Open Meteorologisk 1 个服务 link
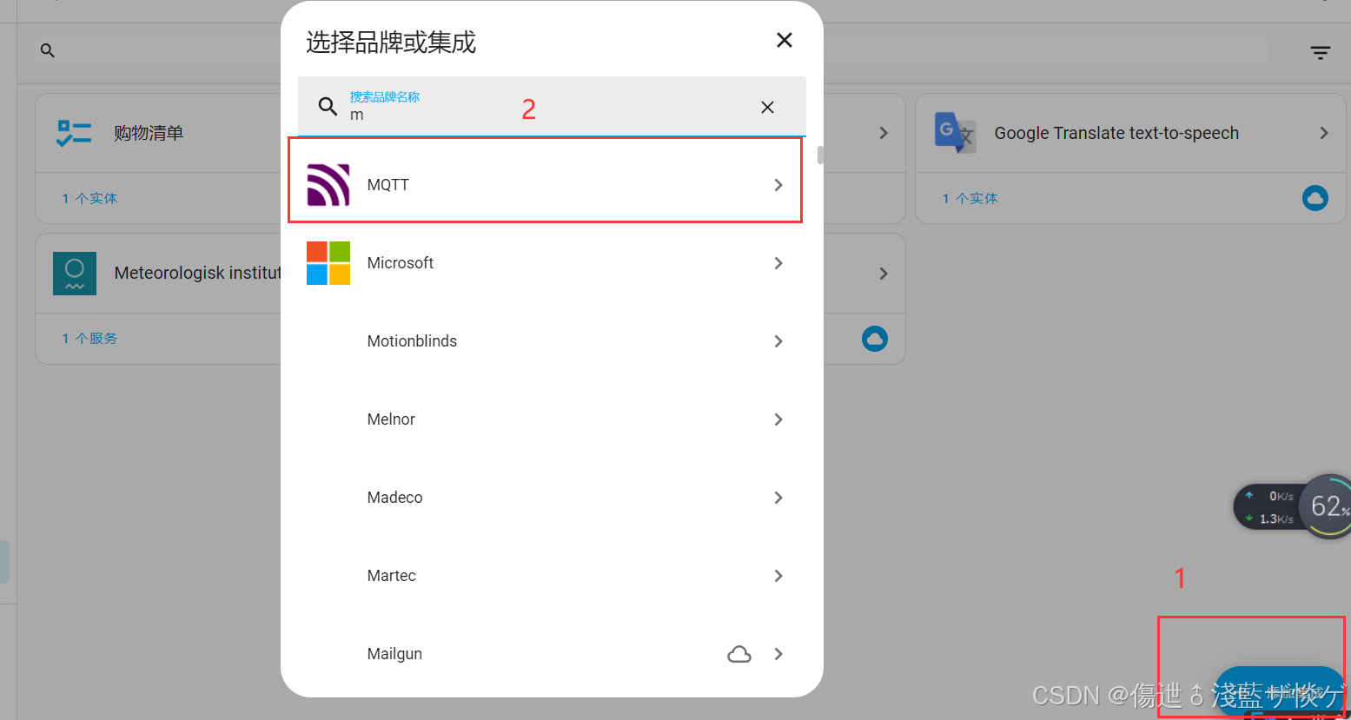This screenshot has width=1351, height=720. coord(89,339)
